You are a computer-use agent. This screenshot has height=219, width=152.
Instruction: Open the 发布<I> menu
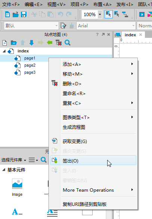click(125, 4)
